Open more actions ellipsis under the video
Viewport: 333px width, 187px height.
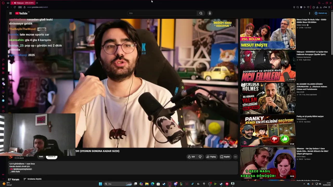tap(235, 157)
